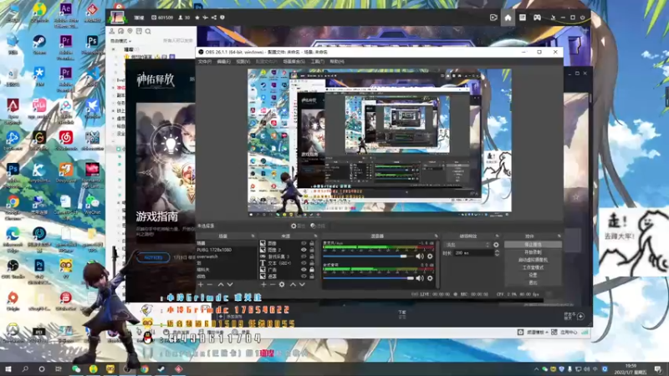669x376 pixels.
Task: Click the video player icon in YY header
Action: pos(493,18)
